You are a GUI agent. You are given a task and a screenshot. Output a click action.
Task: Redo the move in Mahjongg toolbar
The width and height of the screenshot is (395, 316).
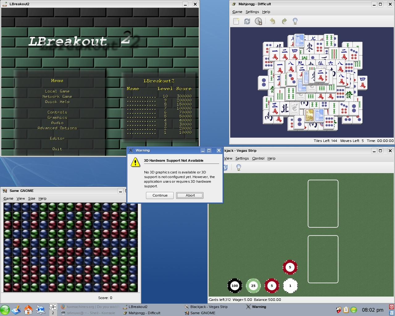point(284,21)
